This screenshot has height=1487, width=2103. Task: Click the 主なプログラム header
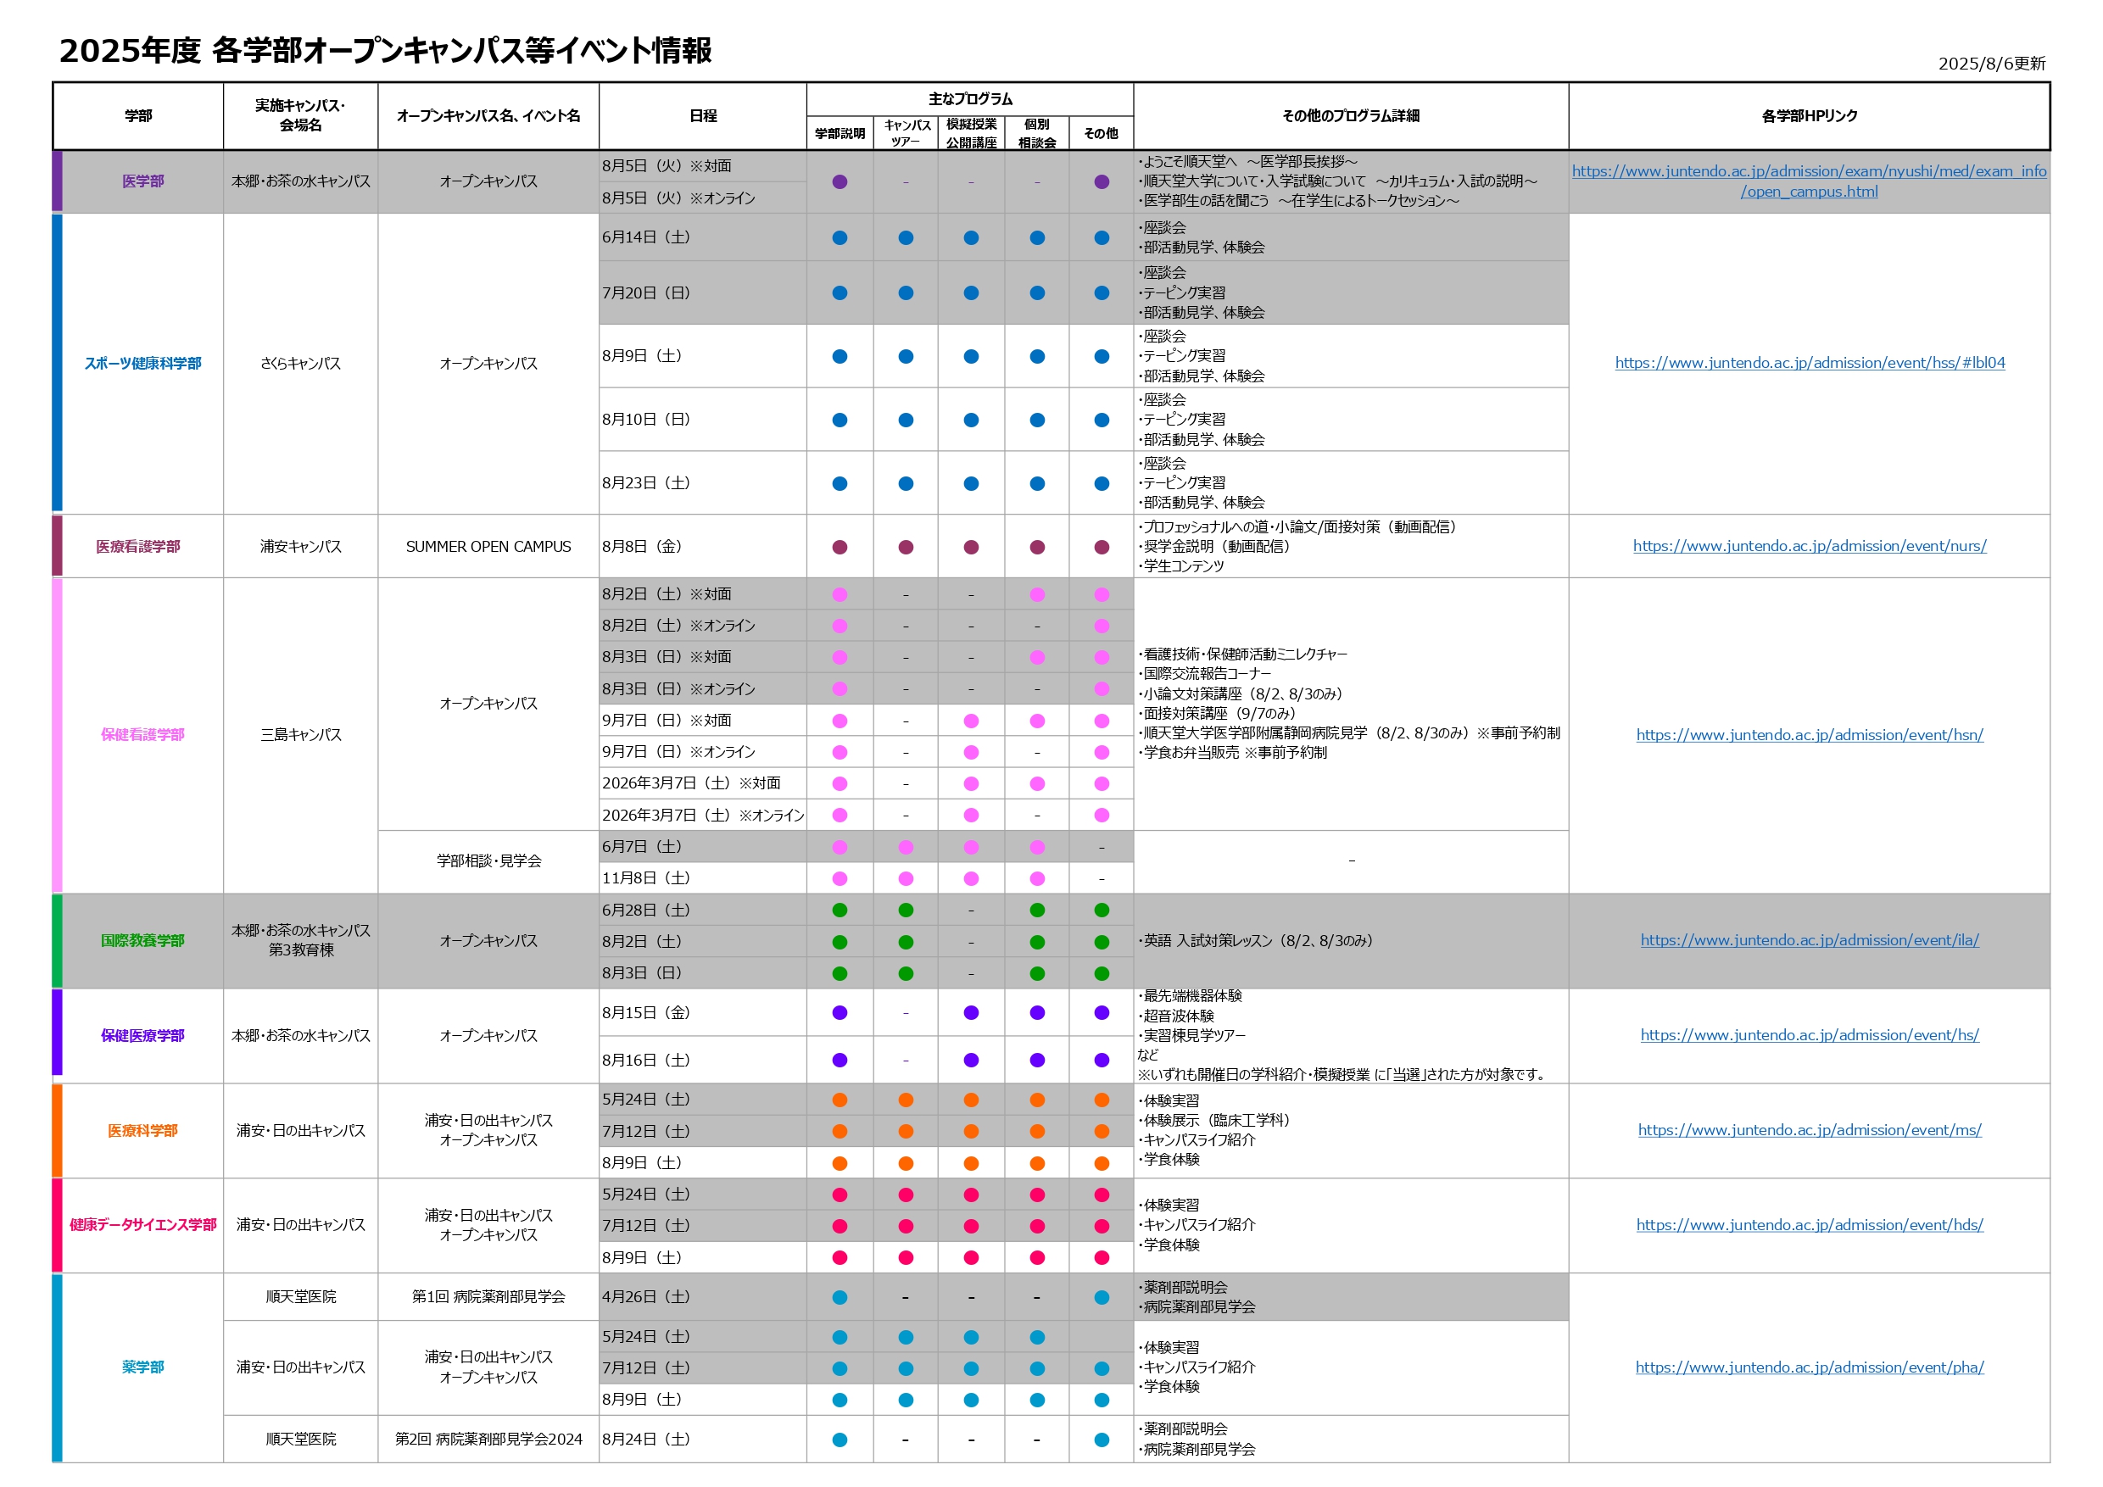pos(970,99)
